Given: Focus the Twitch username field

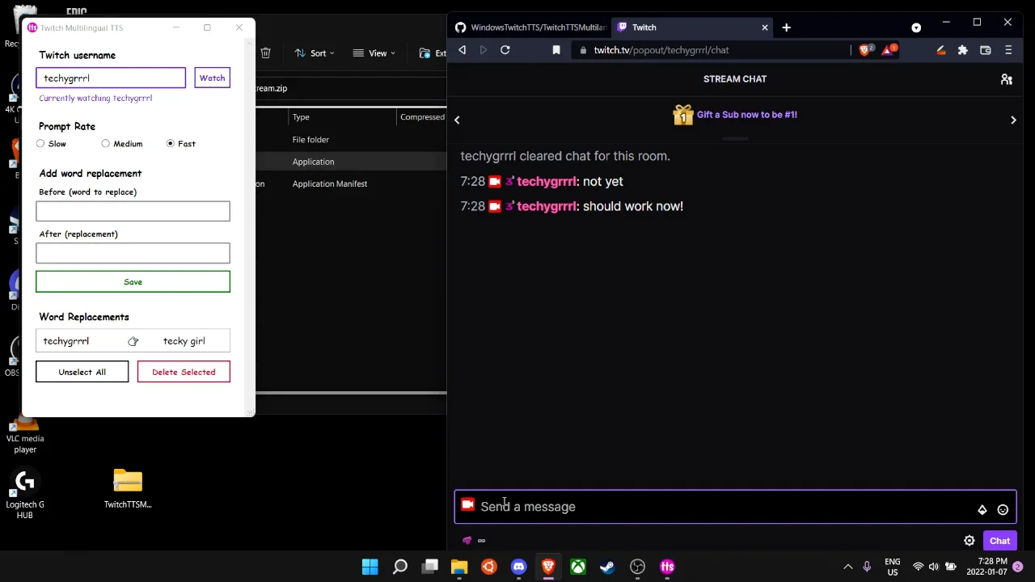Looking at the screenshot, I should click(x=111, y=78).
